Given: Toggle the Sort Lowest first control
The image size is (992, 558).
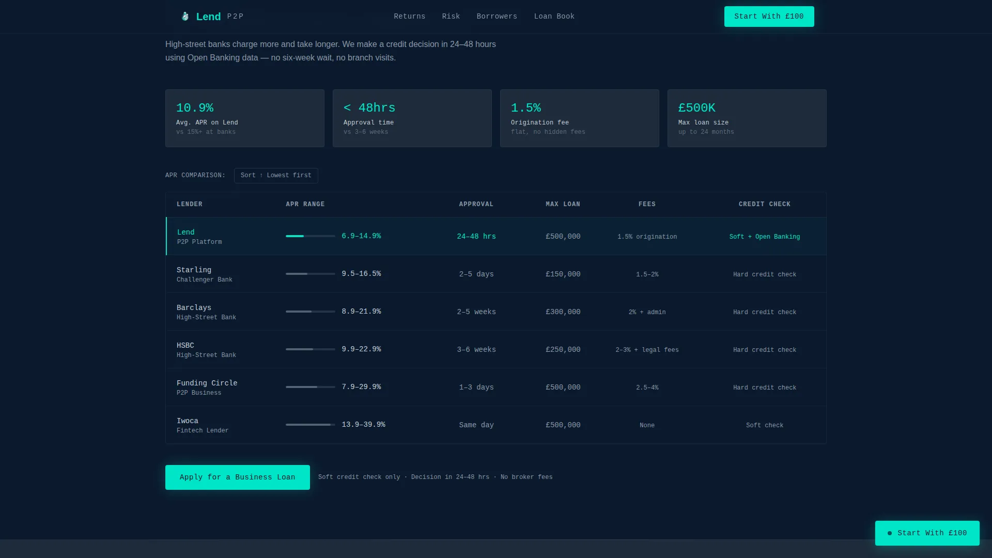Looking at the screenshot, I should pyautogui.click(x=276, y=176).
